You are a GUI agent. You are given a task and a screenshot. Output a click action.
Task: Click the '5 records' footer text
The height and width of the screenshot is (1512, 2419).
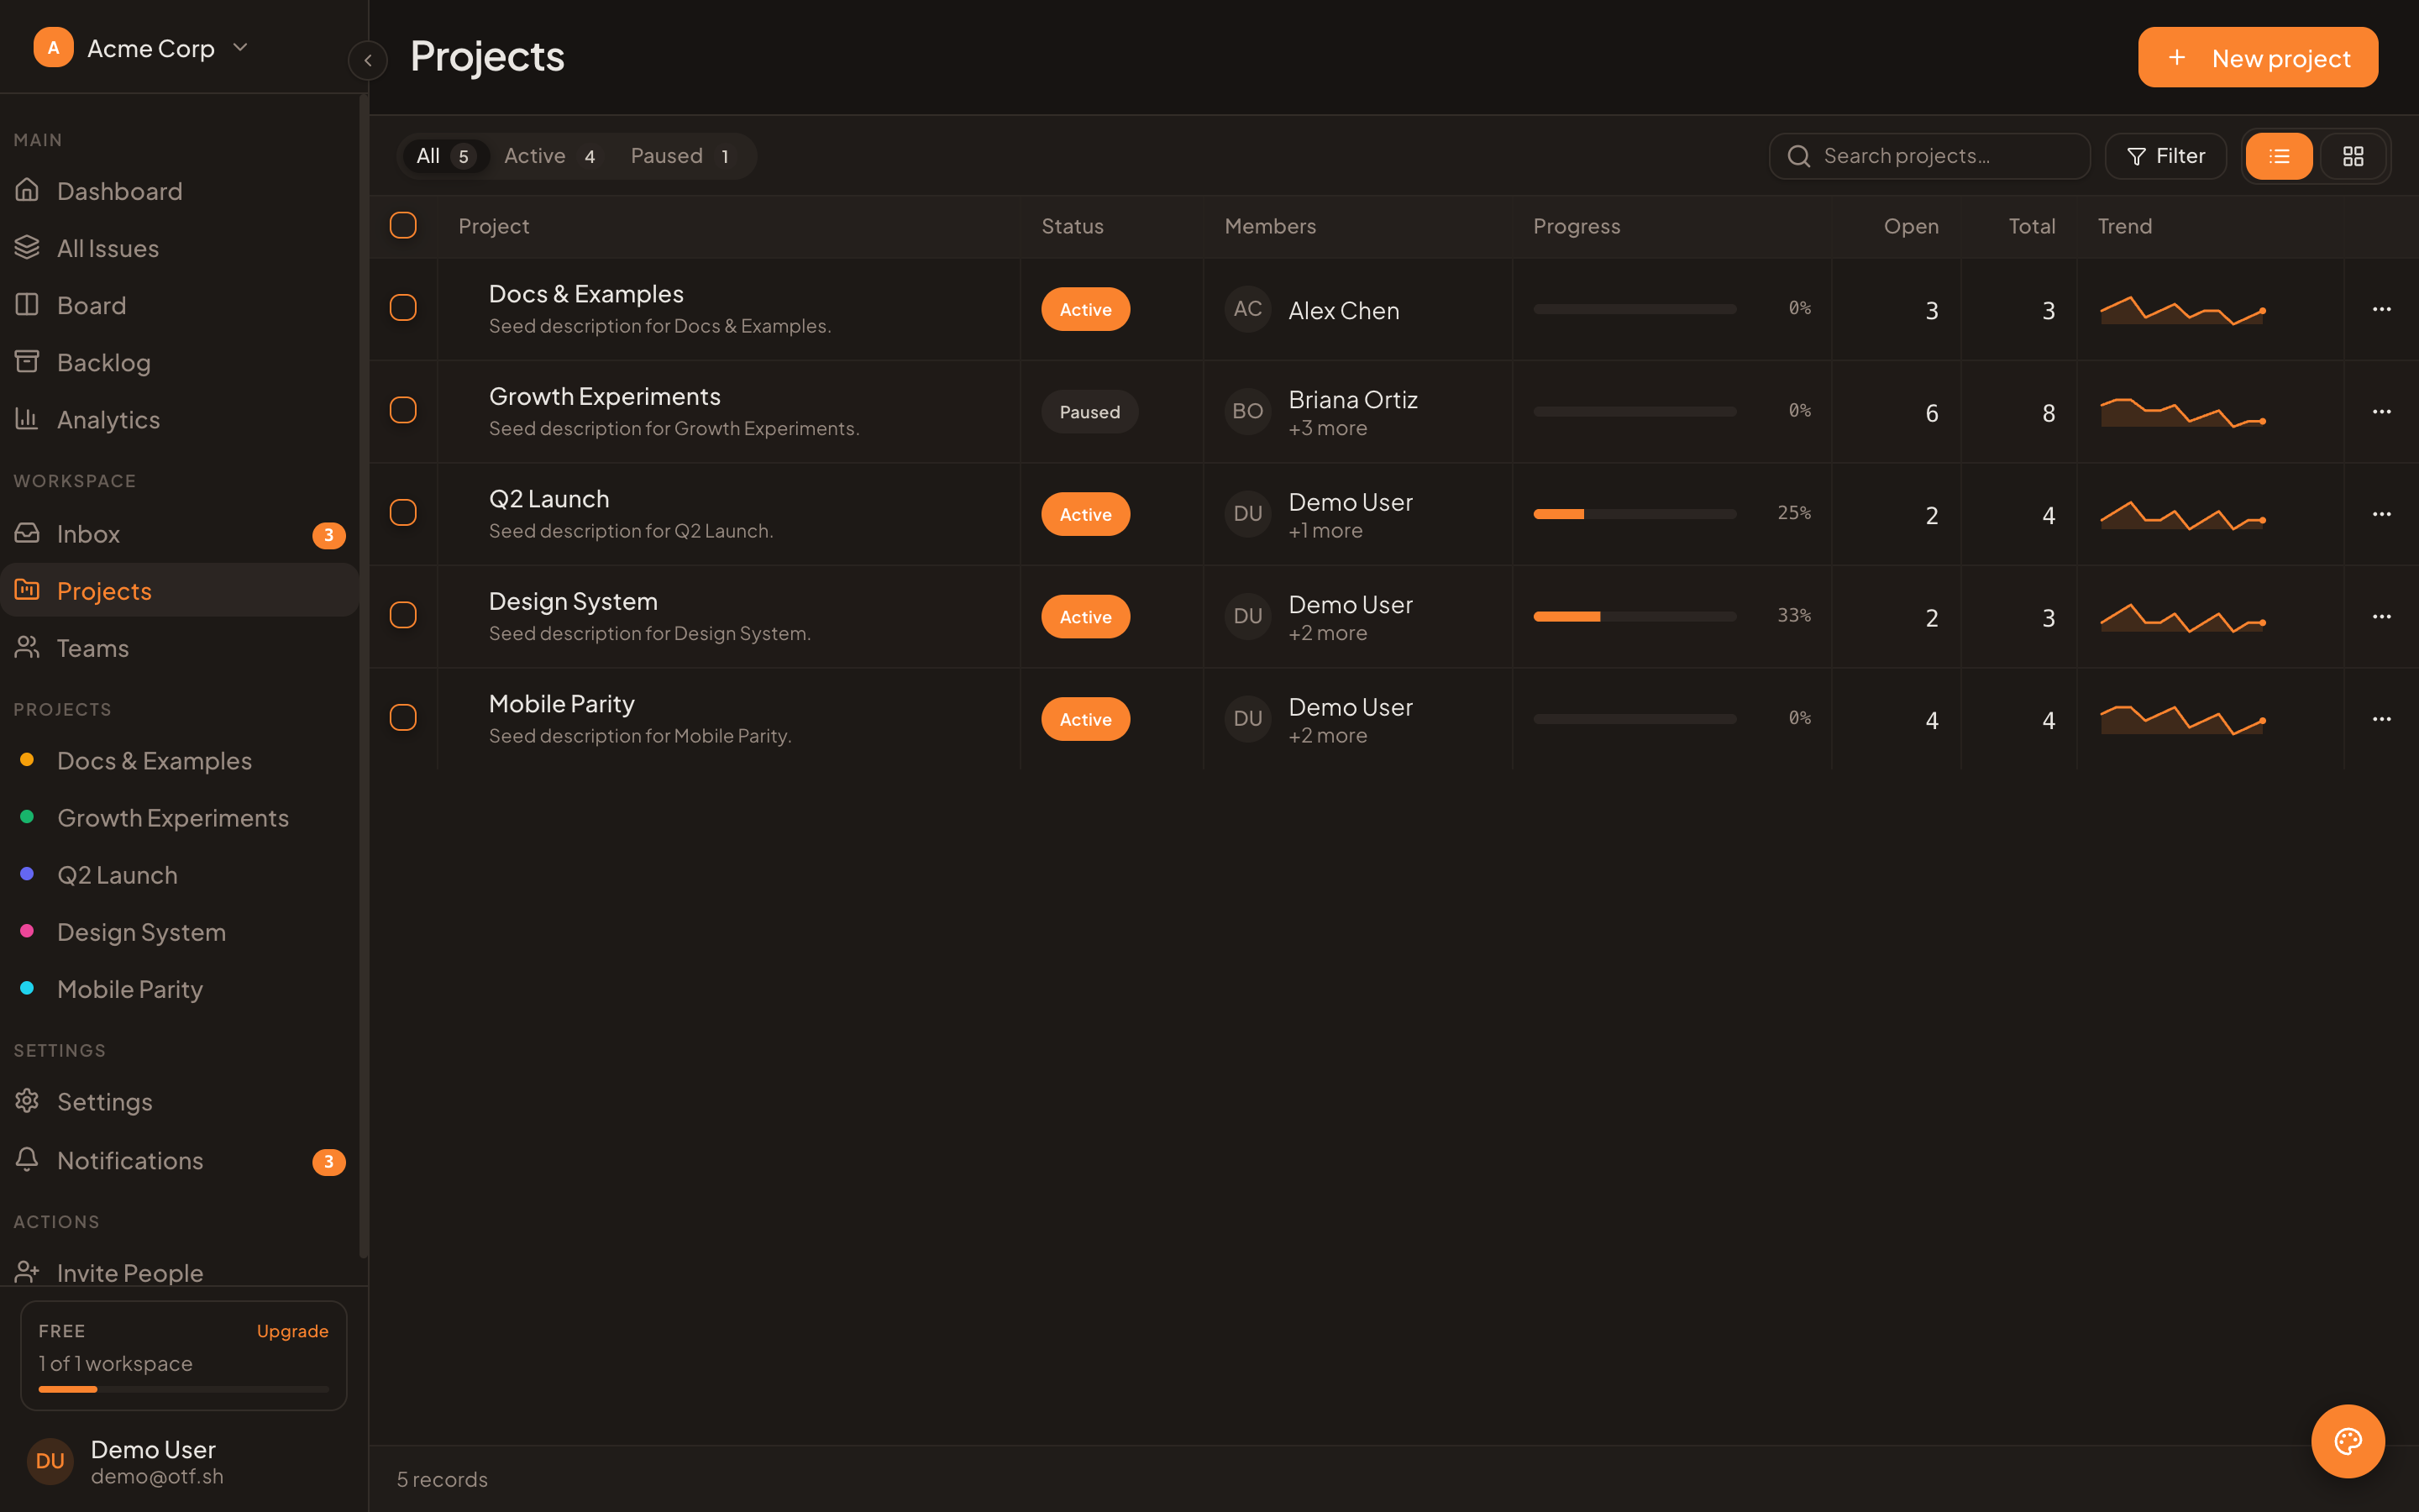pos(442,1479)
